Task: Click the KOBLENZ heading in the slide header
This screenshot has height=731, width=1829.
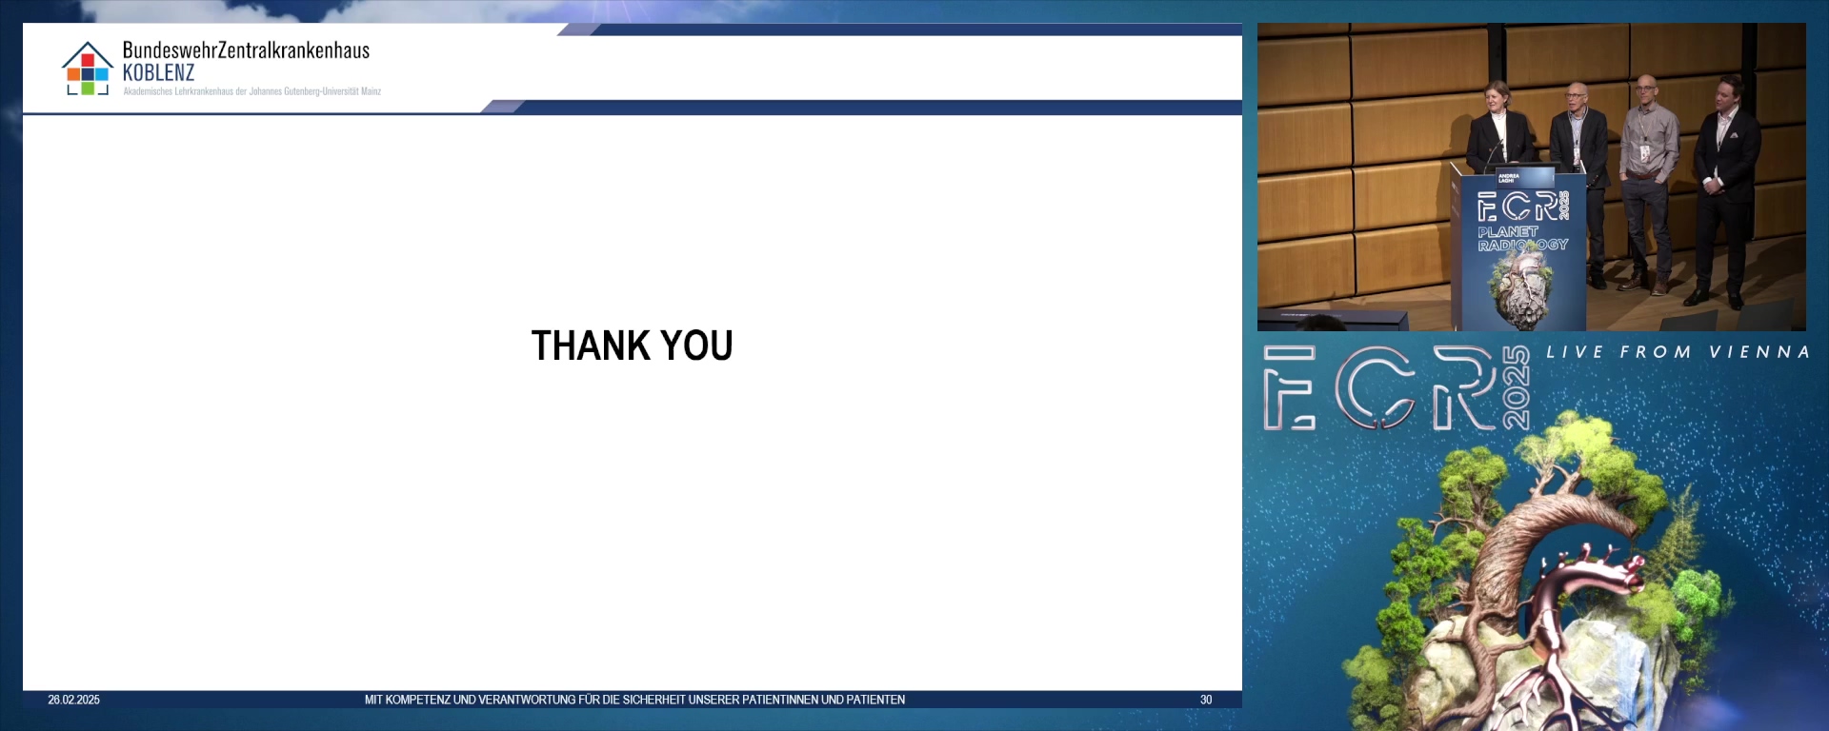Action: 158,73
